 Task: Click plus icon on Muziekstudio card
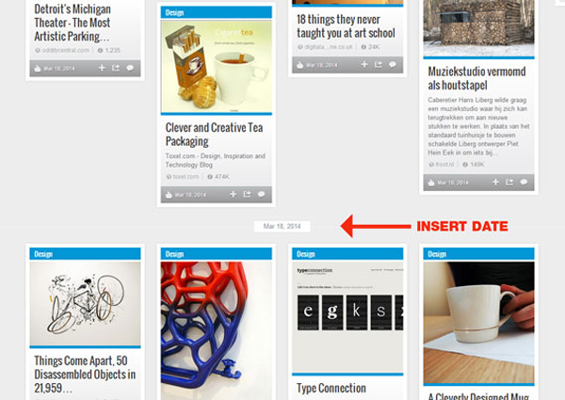click(495, 183)
